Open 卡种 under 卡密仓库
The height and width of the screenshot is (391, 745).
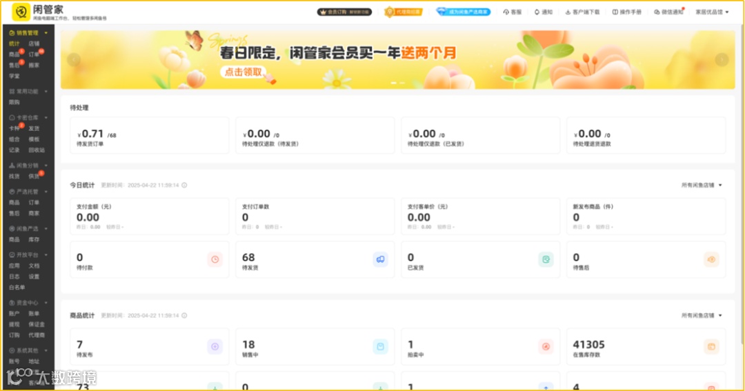click(14, 128)
